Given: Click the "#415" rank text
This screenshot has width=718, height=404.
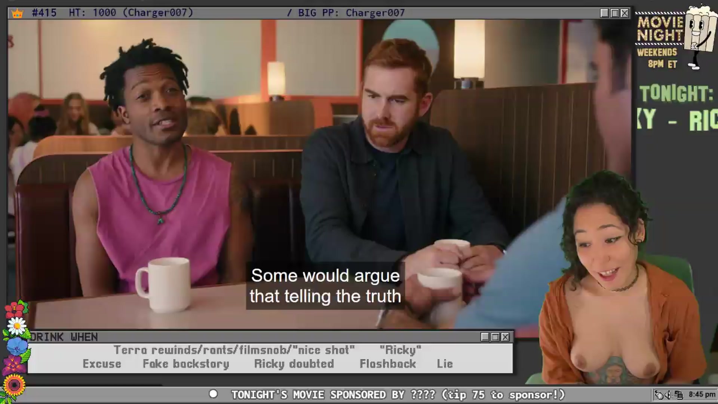Looking at the screenshot, I should (x=44, y=13).
